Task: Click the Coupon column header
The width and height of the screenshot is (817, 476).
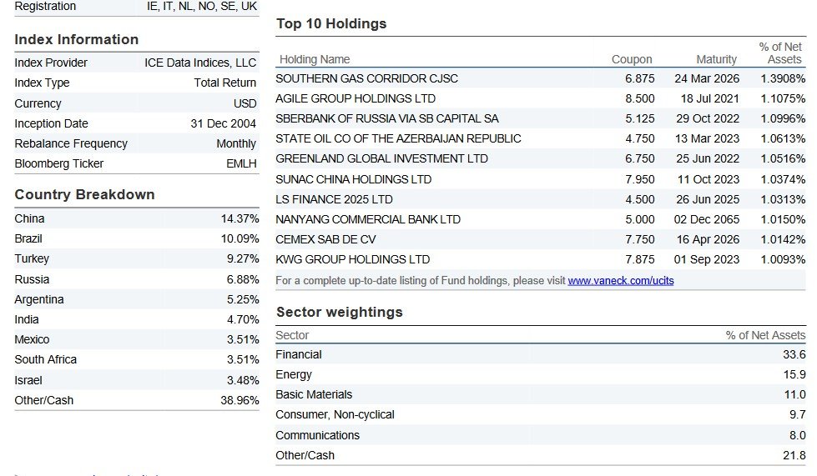Action: pos(632,59)
